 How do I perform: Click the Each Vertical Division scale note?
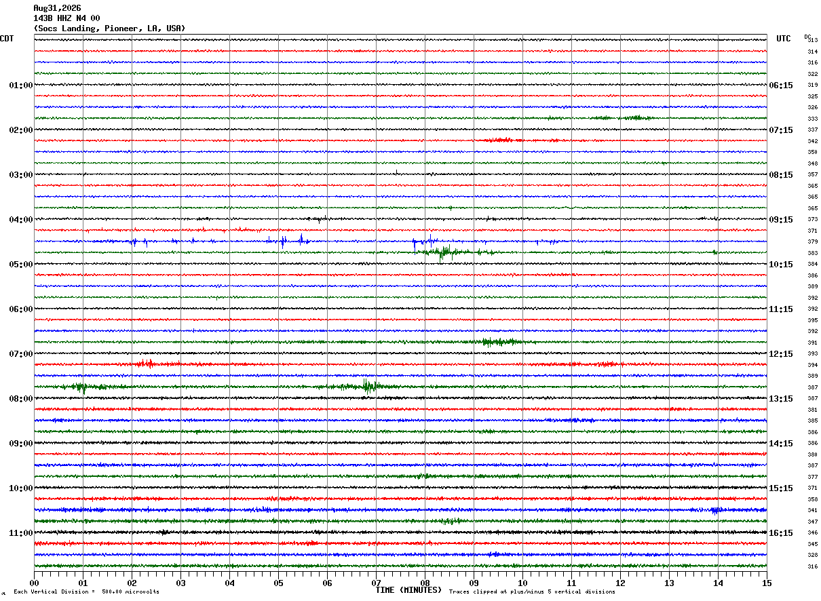tap(86, 592)
